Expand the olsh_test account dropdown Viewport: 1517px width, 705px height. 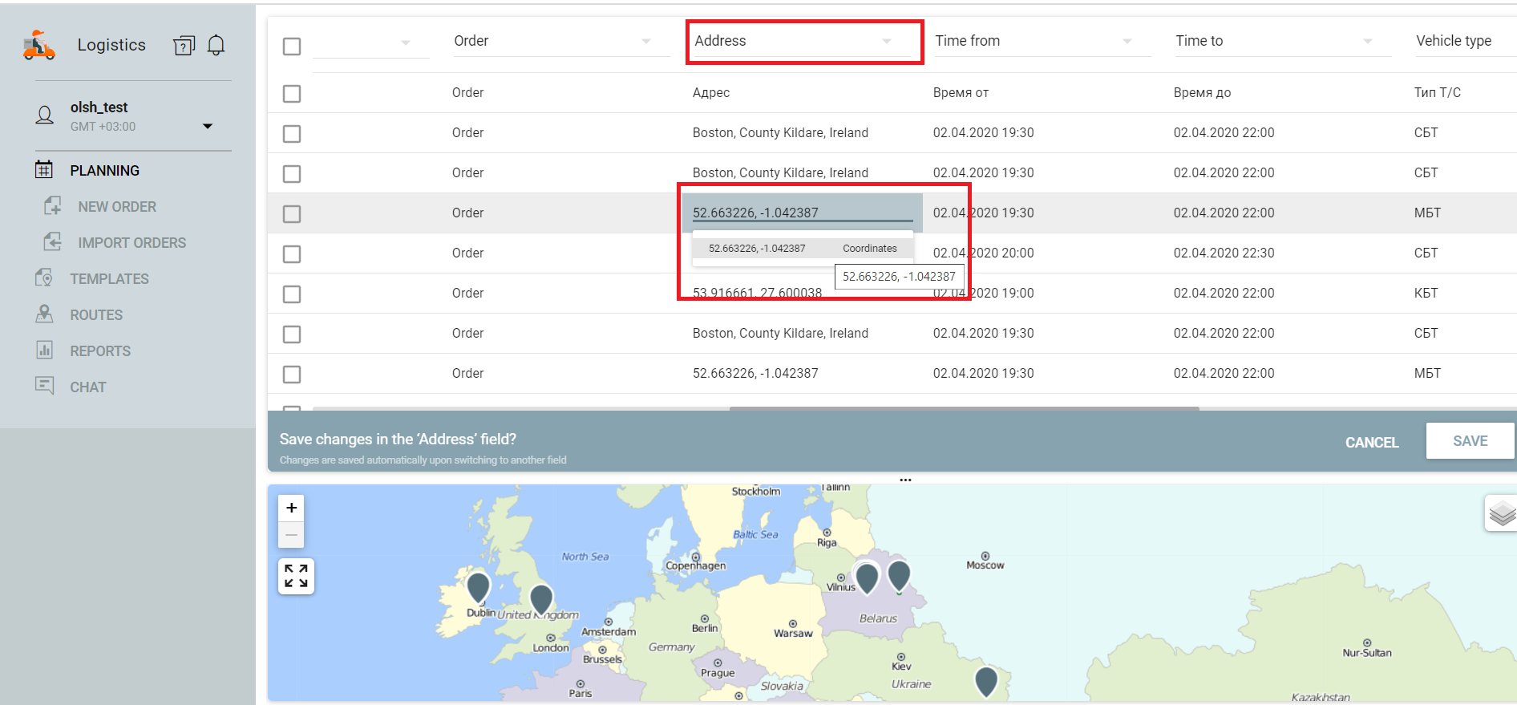coord(208,126)
